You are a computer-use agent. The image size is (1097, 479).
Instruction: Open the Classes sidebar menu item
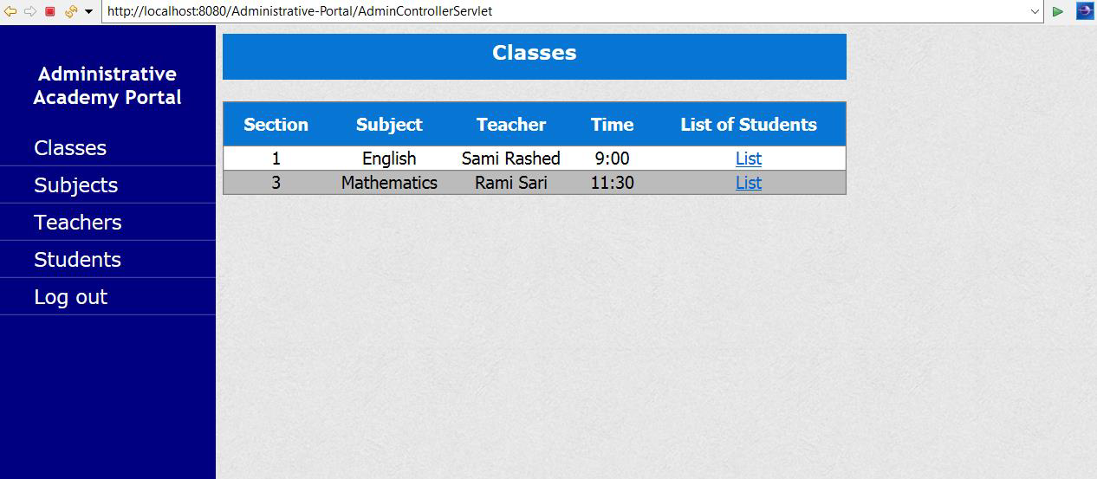(70, 148)
